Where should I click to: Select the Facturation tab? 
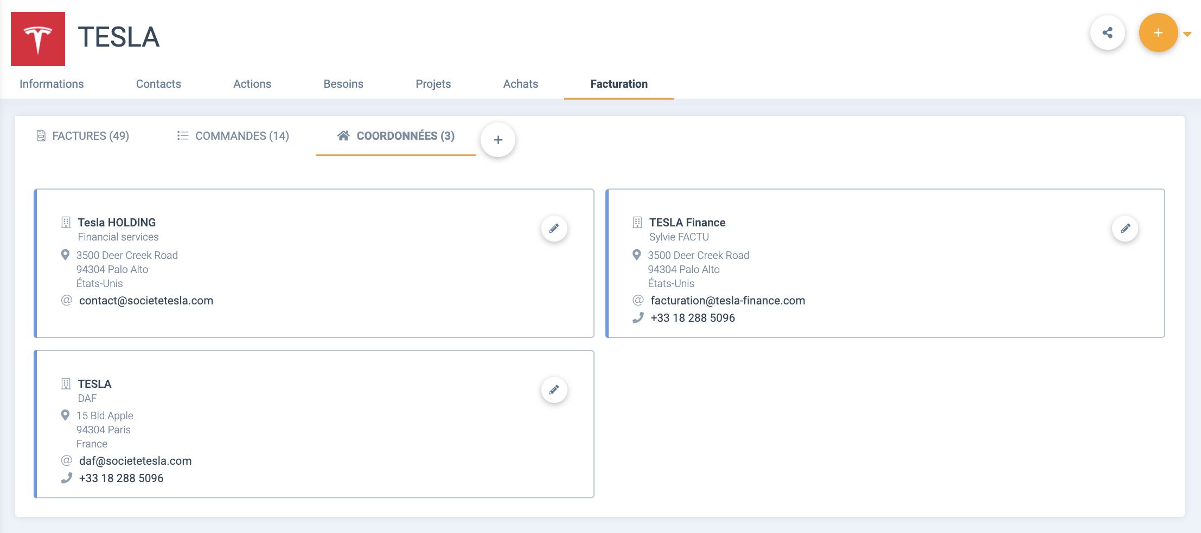[619, 84]
